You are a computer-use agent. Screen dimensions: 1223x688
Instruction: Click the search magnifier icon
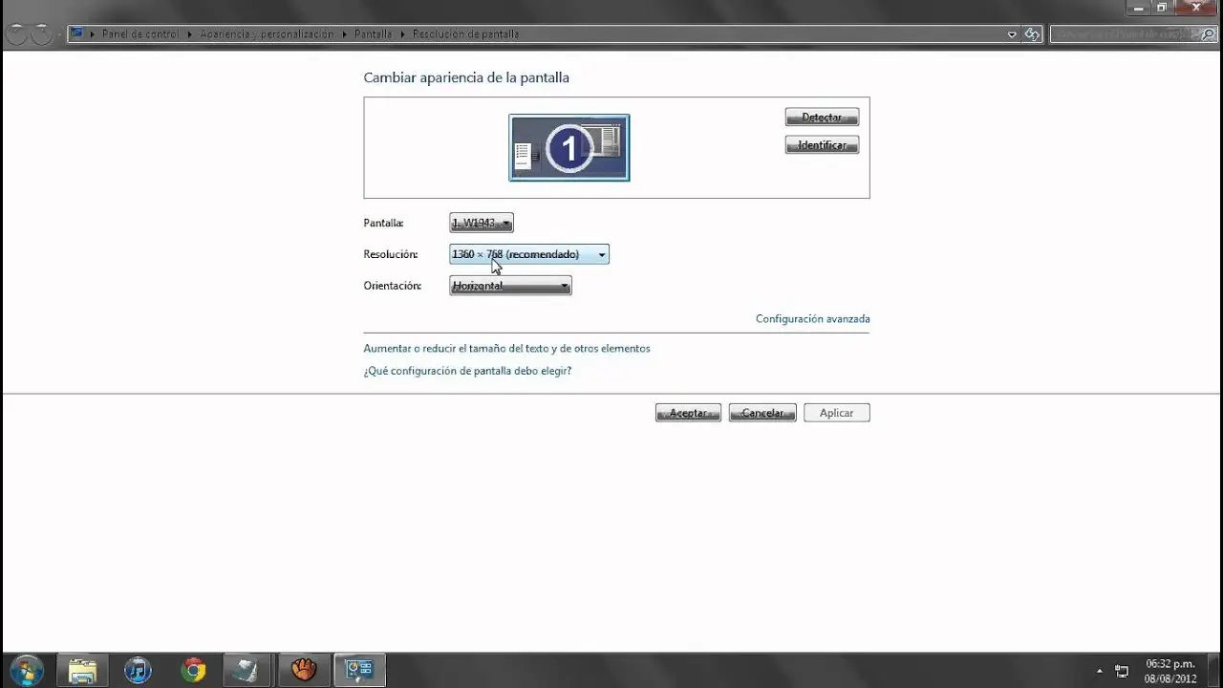point(1208,34)
